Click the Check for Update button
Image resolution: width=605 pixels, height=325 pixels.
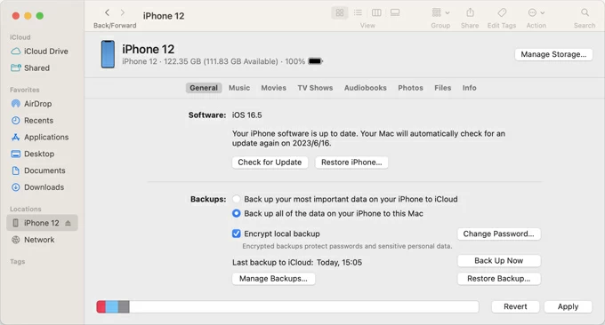point(270,162)
